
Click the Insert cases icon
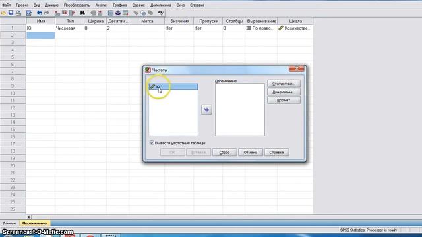click(x=93, y=13)
